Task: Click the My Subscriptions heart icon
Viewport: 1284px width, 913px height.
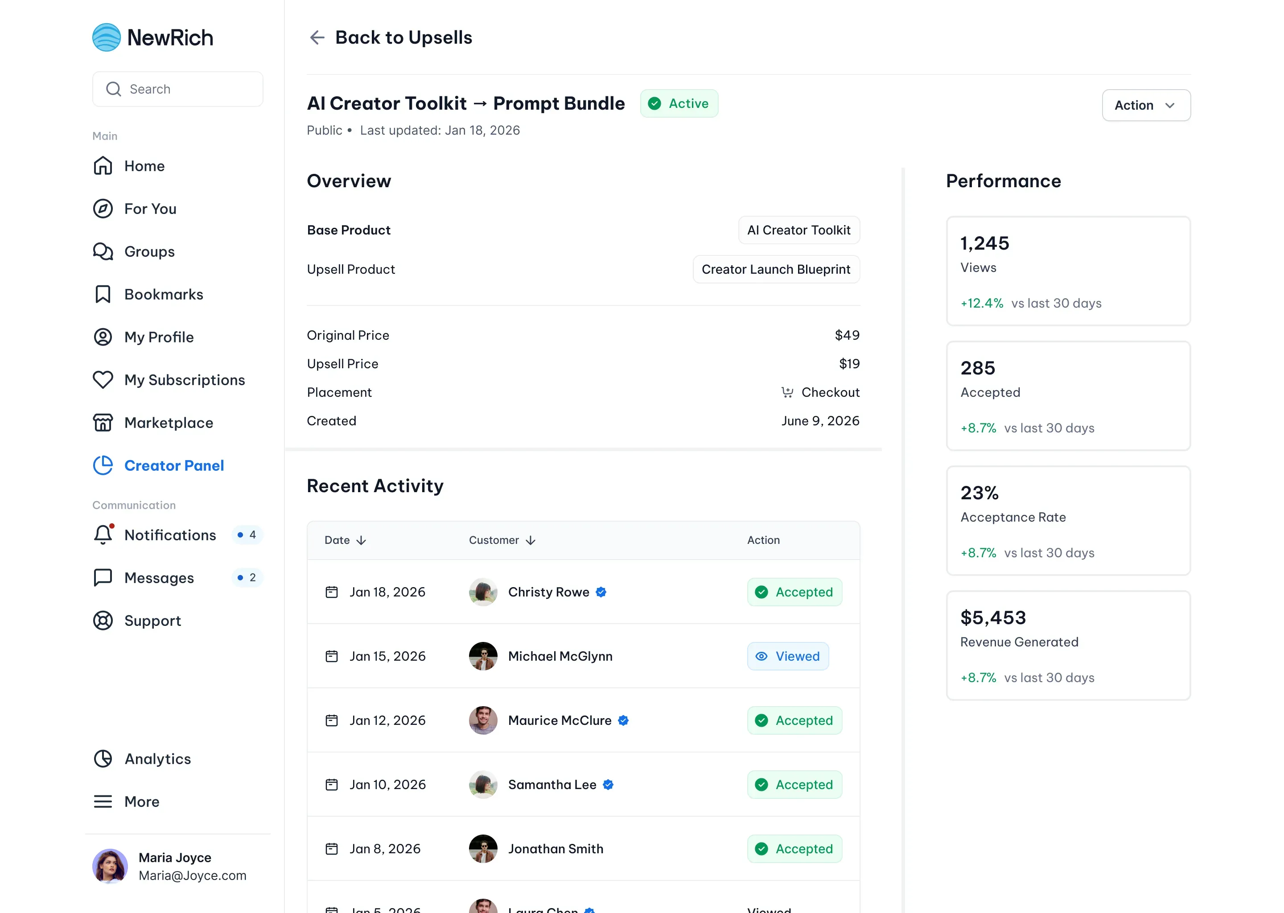Action: (103, 379)
